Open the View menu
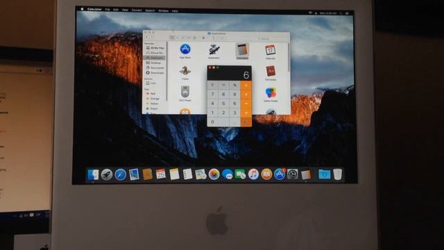This screenshot has width=444, height=250. (x=125, y=10)
